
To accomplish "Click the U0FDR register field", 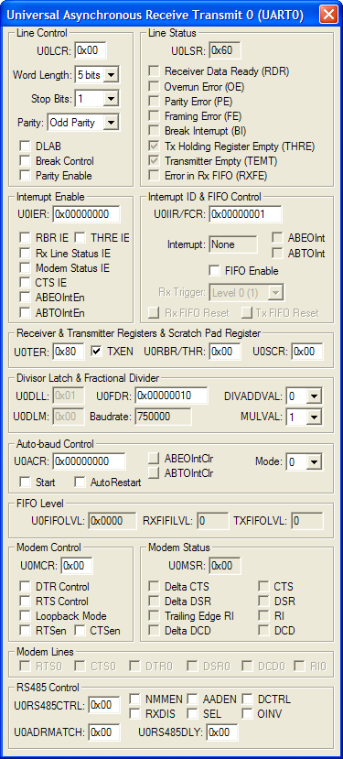I will tap(171, 396).
